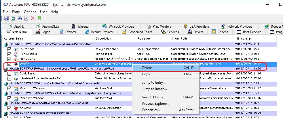Uncheck the Windows Mail checkbox under HKLM Active Setup
283x118 pixels.
pos(10,89)
